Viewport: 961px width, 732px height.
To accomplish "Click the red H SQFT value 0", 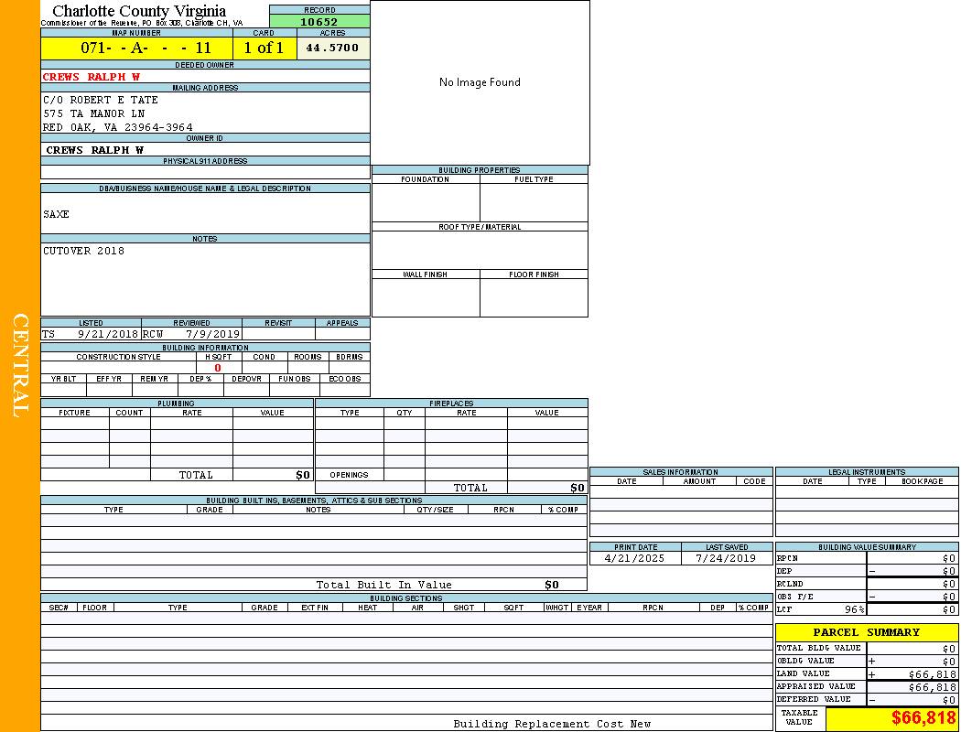I will tap(218, 368).
